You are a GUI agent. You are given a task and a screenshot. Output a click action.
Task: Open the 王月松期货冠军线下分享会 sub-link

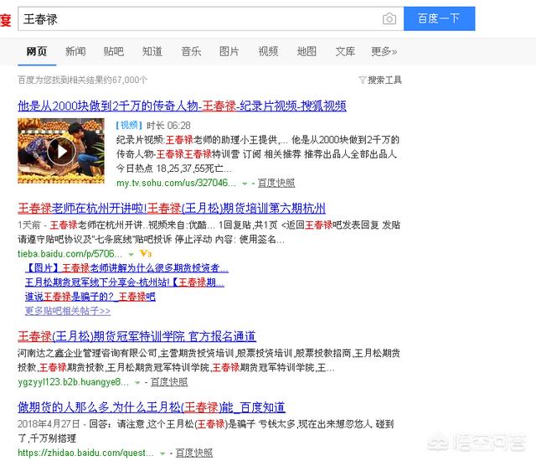125,282
